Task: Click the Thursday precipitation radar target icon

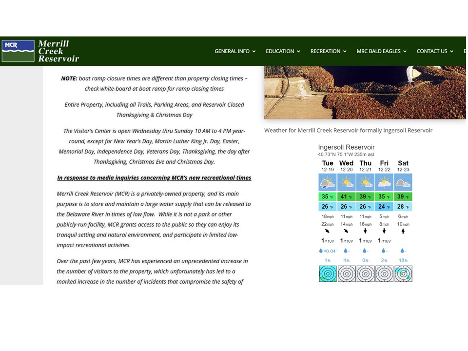Action: click(x=365, y=273)
